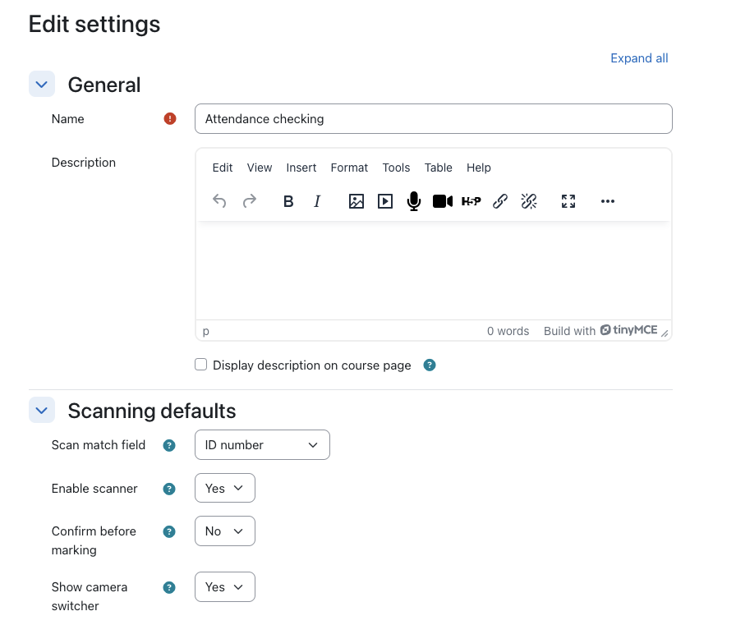
Task: Remove the link with the unlink icon
Action: (529, 201)
